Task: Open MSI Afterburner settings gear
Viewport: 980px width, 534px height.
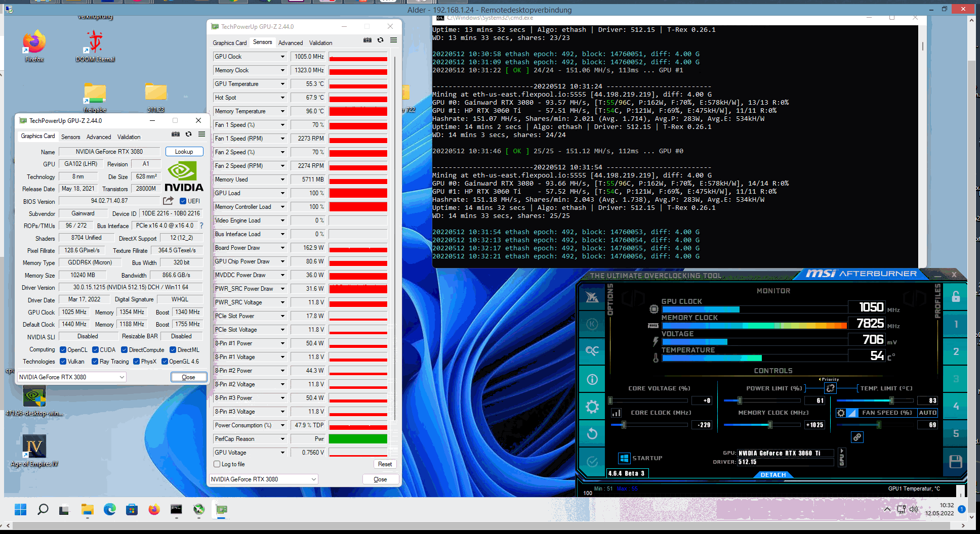Action: click(x=592, y=407)
